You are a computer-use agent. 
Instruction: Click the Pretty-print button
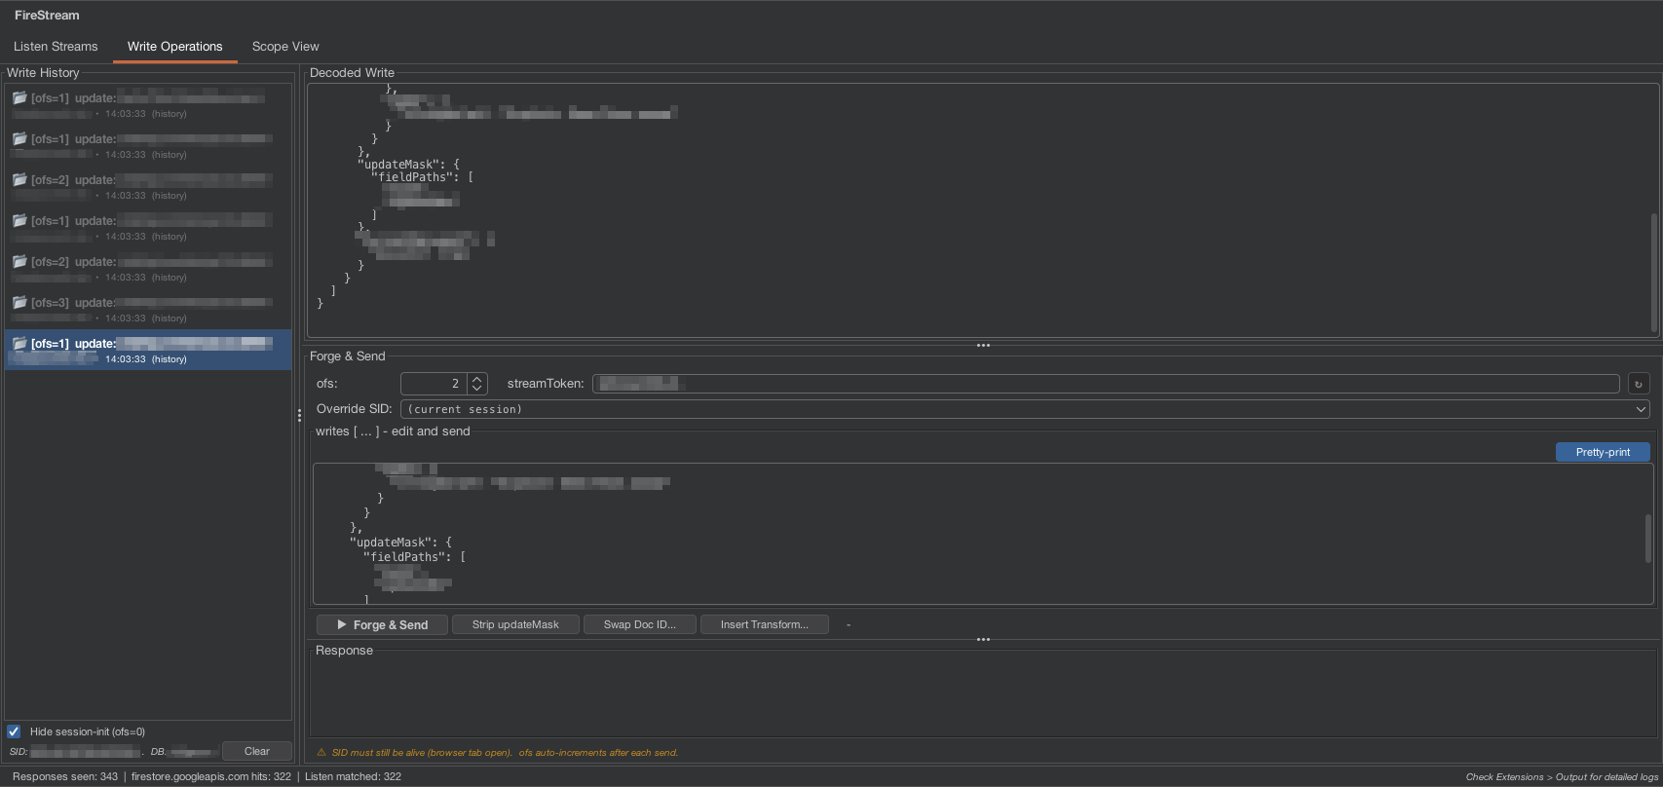pos(1603,452)
